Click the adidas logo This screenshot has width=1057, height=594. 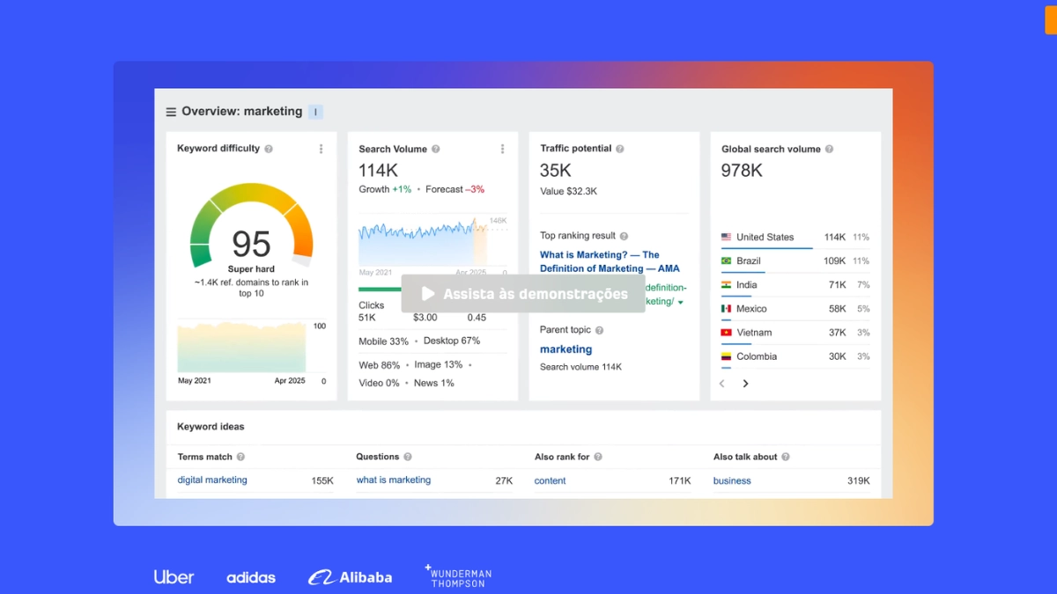pos(251,578)
